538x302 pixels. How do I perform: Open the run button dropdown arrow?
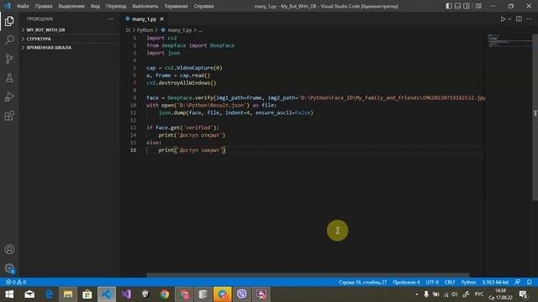click(x=509, y=19)
